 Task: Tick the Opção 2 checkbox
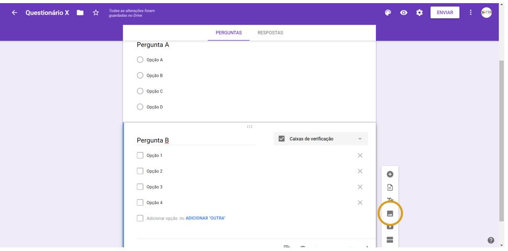140,171
